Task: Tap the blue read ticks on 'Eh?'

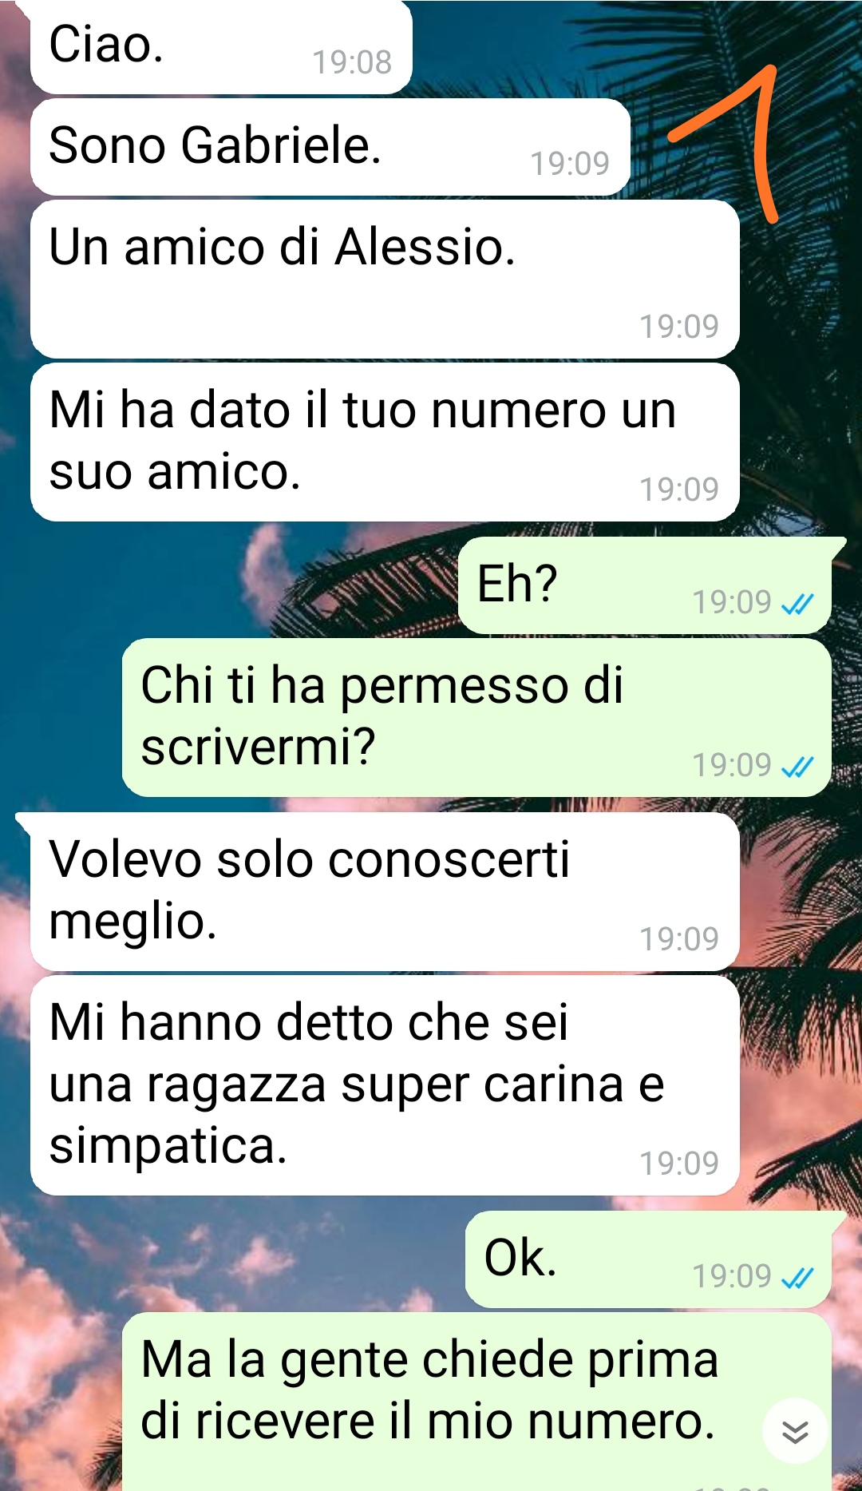Action: 797,604
